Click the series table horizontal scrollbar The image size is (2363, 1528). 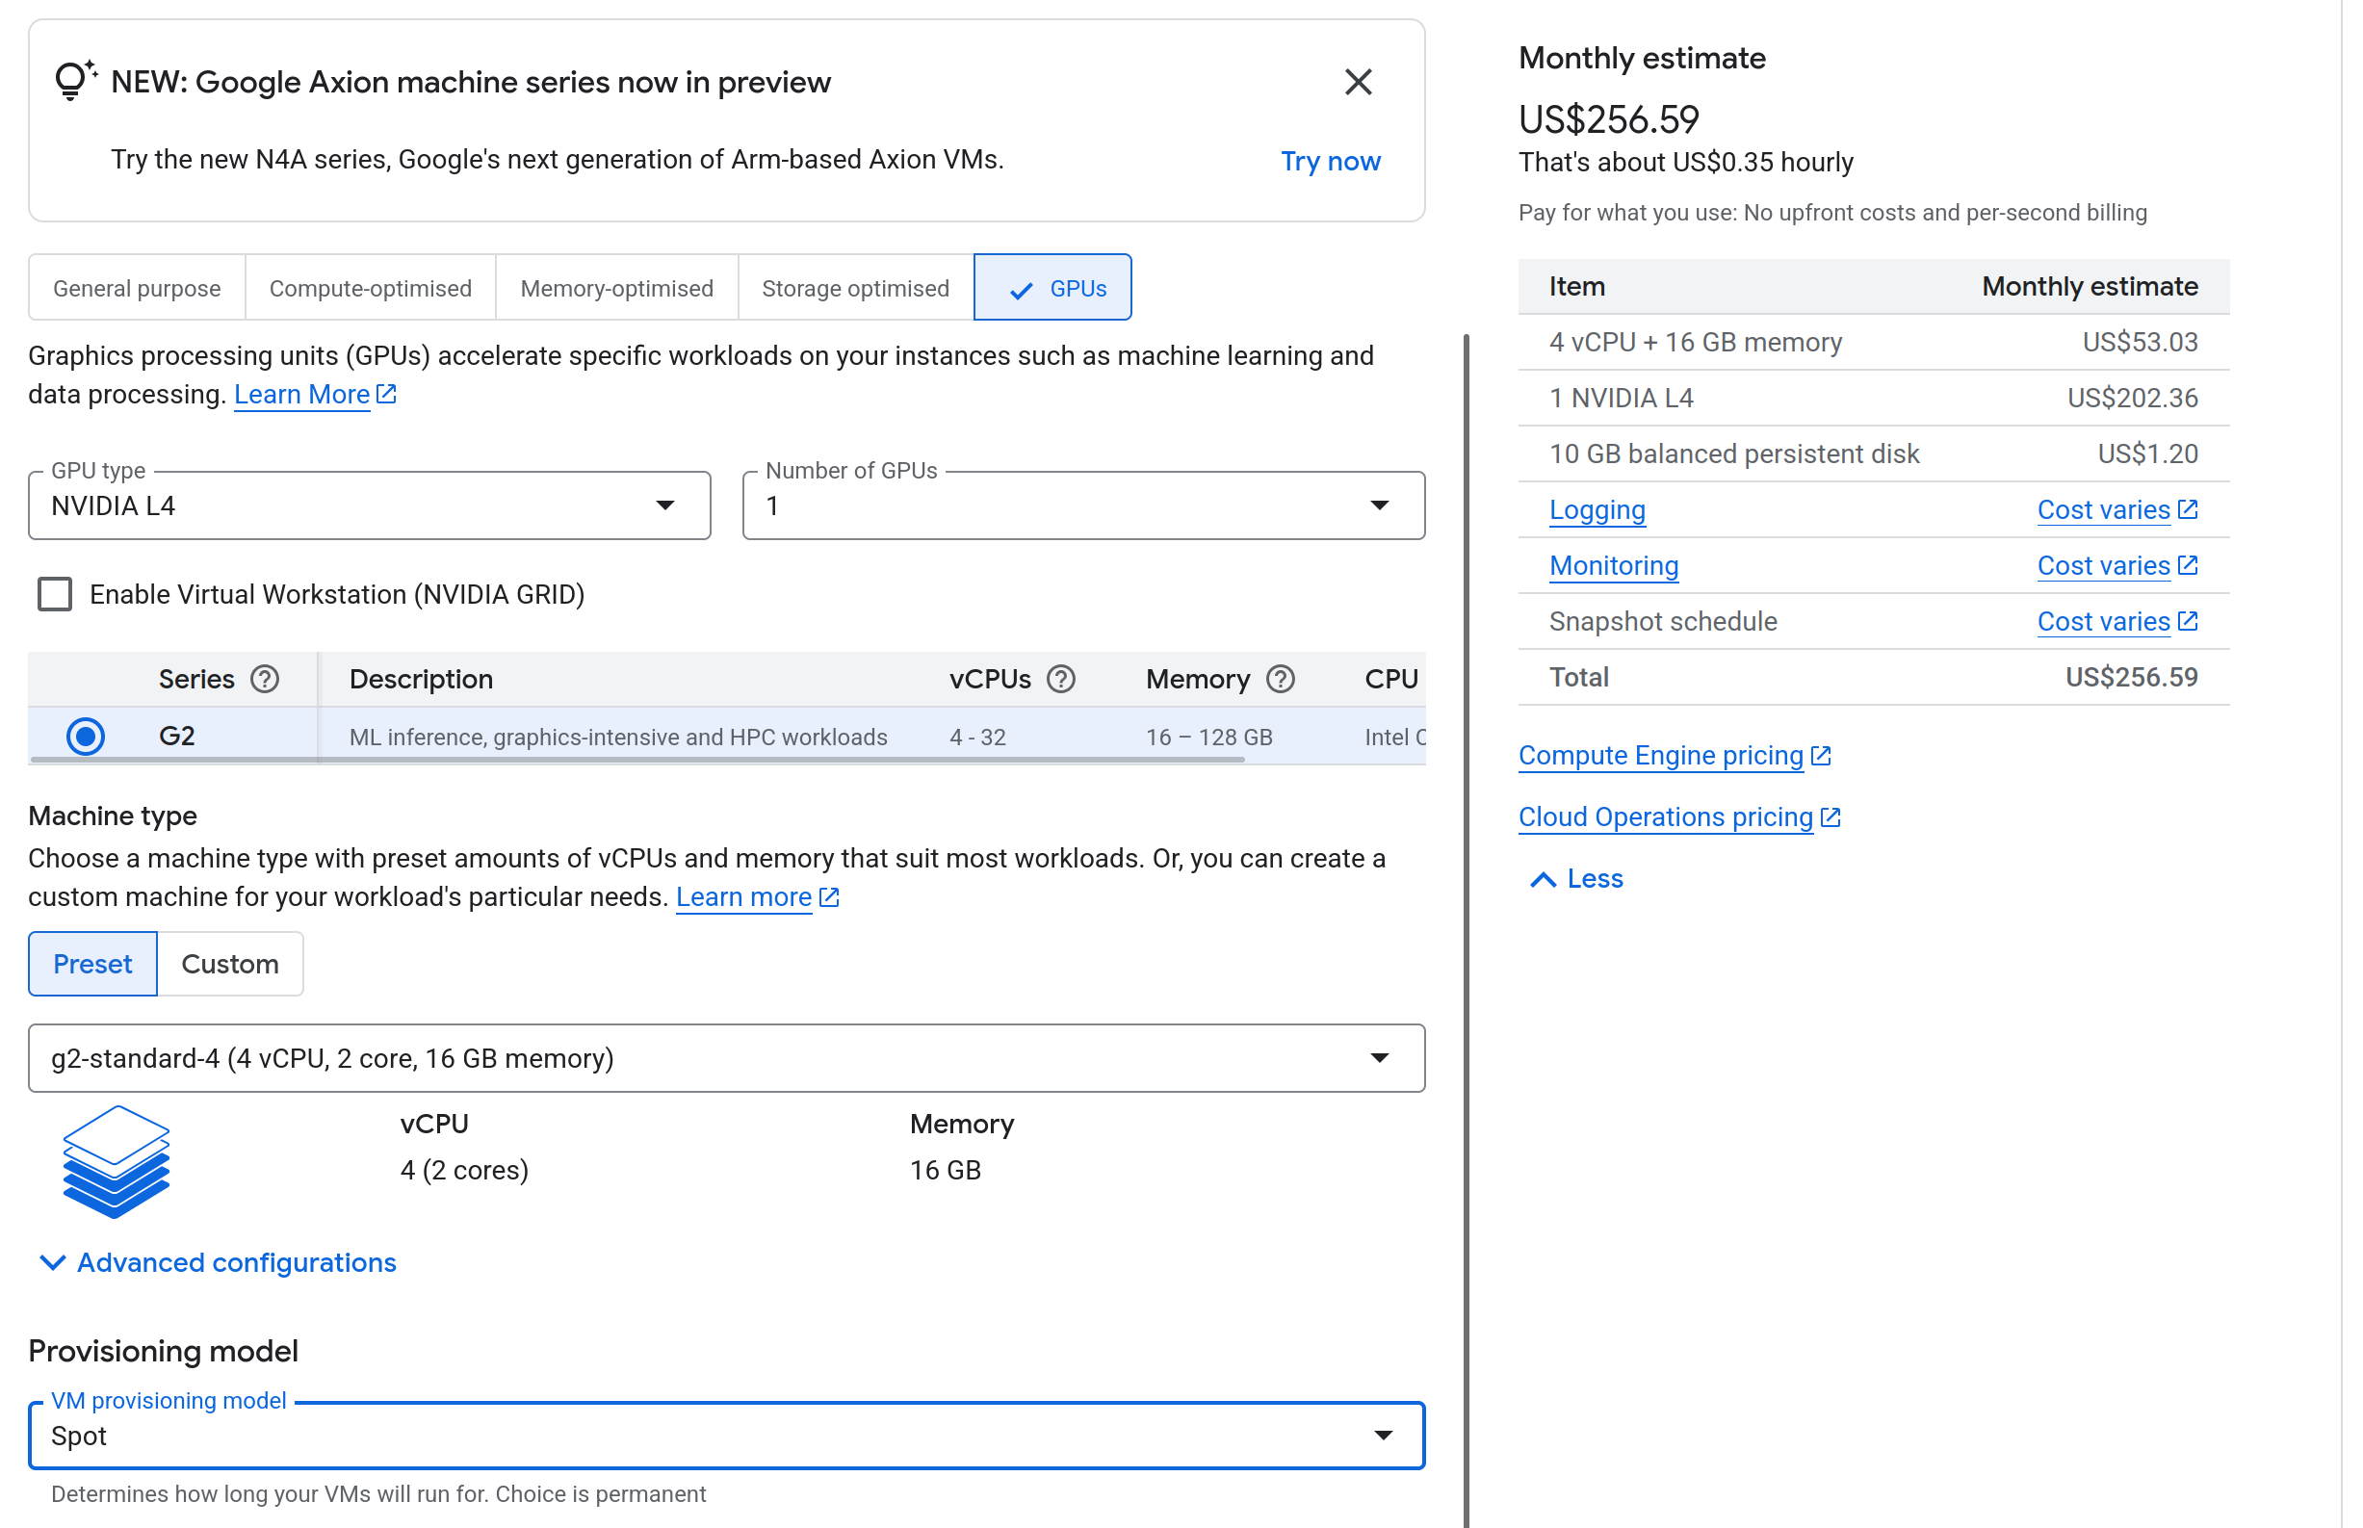636,760
